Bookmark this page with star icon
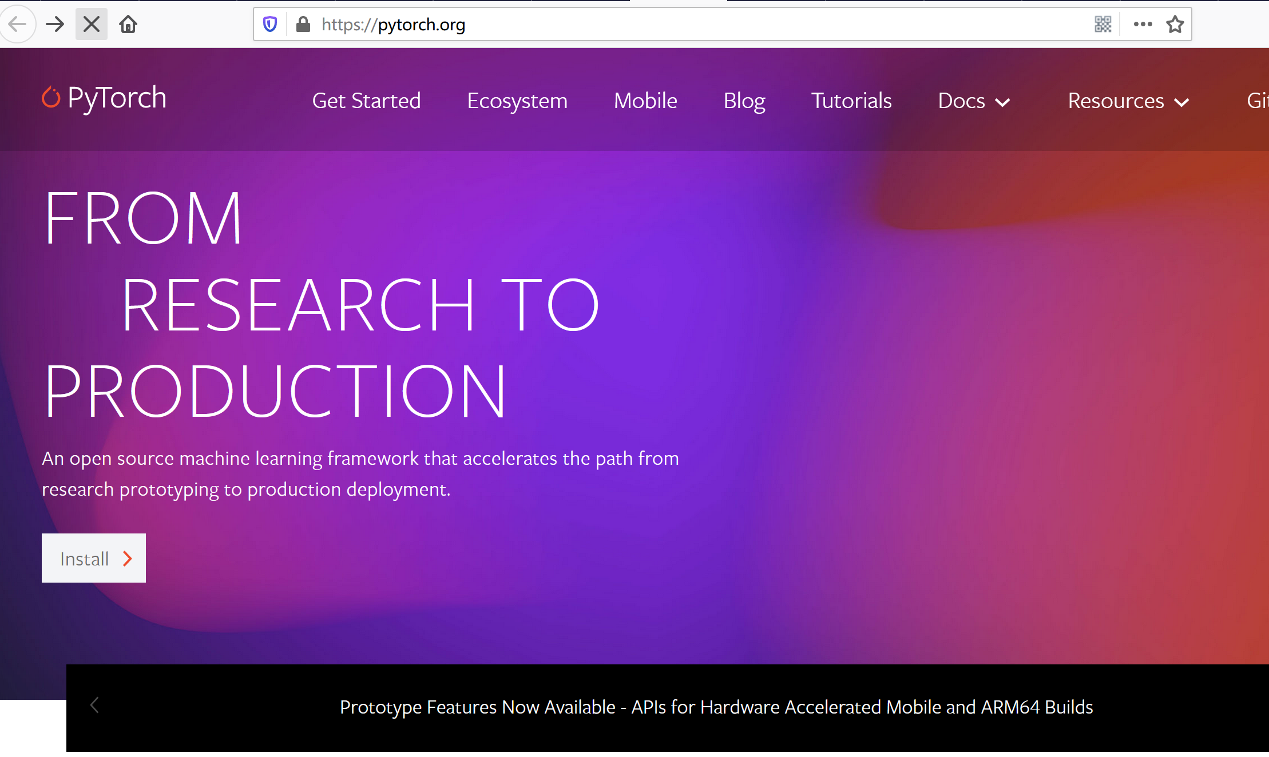Image resolution: width=1269 pixels, height=757 pixels. (x=1175, y=24)
